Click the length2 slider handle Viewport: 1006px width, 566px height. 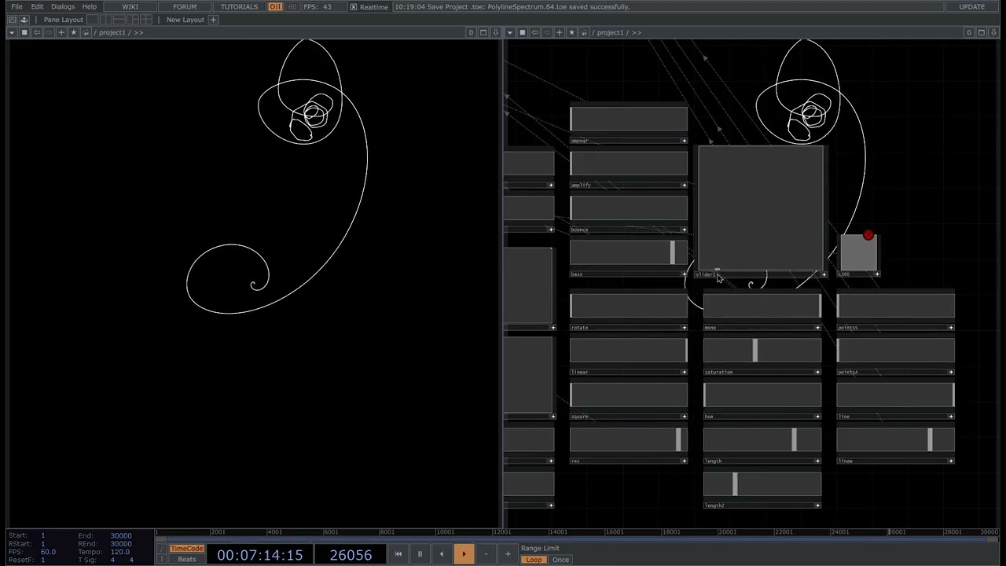click(735, 483)
